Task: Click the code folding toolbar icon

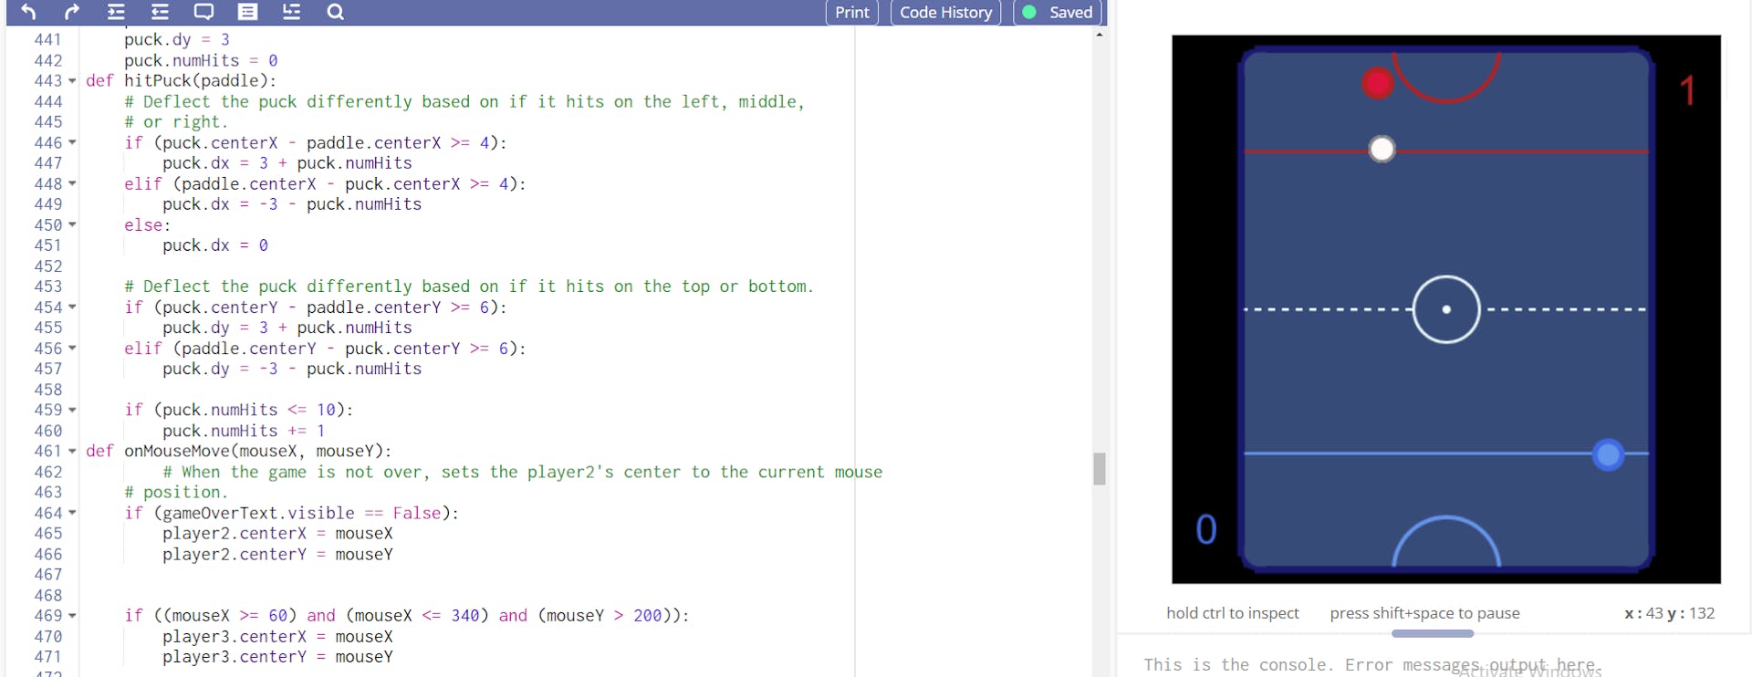Action: pyautogui.click(x=291, y=12)
